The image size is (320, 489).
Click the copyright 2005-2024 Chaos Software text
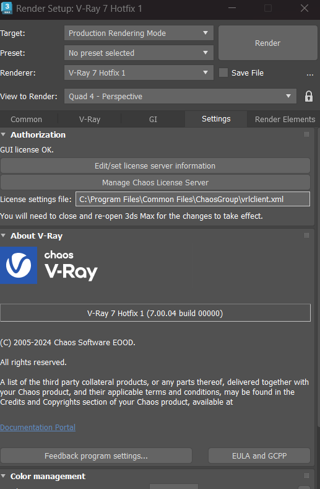point(67,342)
